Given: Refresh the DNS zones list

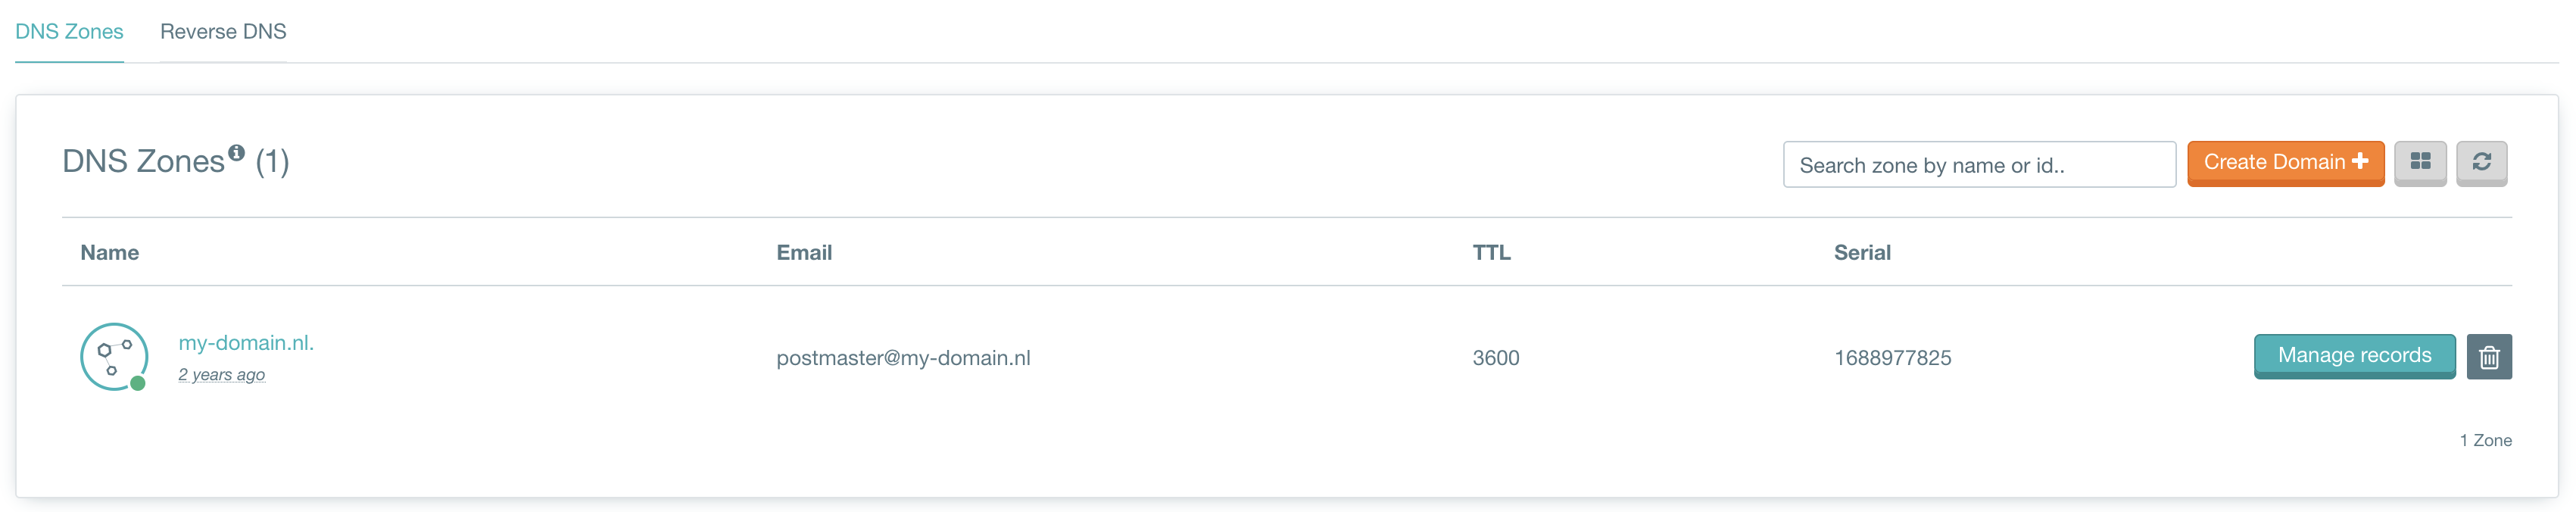Looking at the screenshot, I should coord(2481,163).
